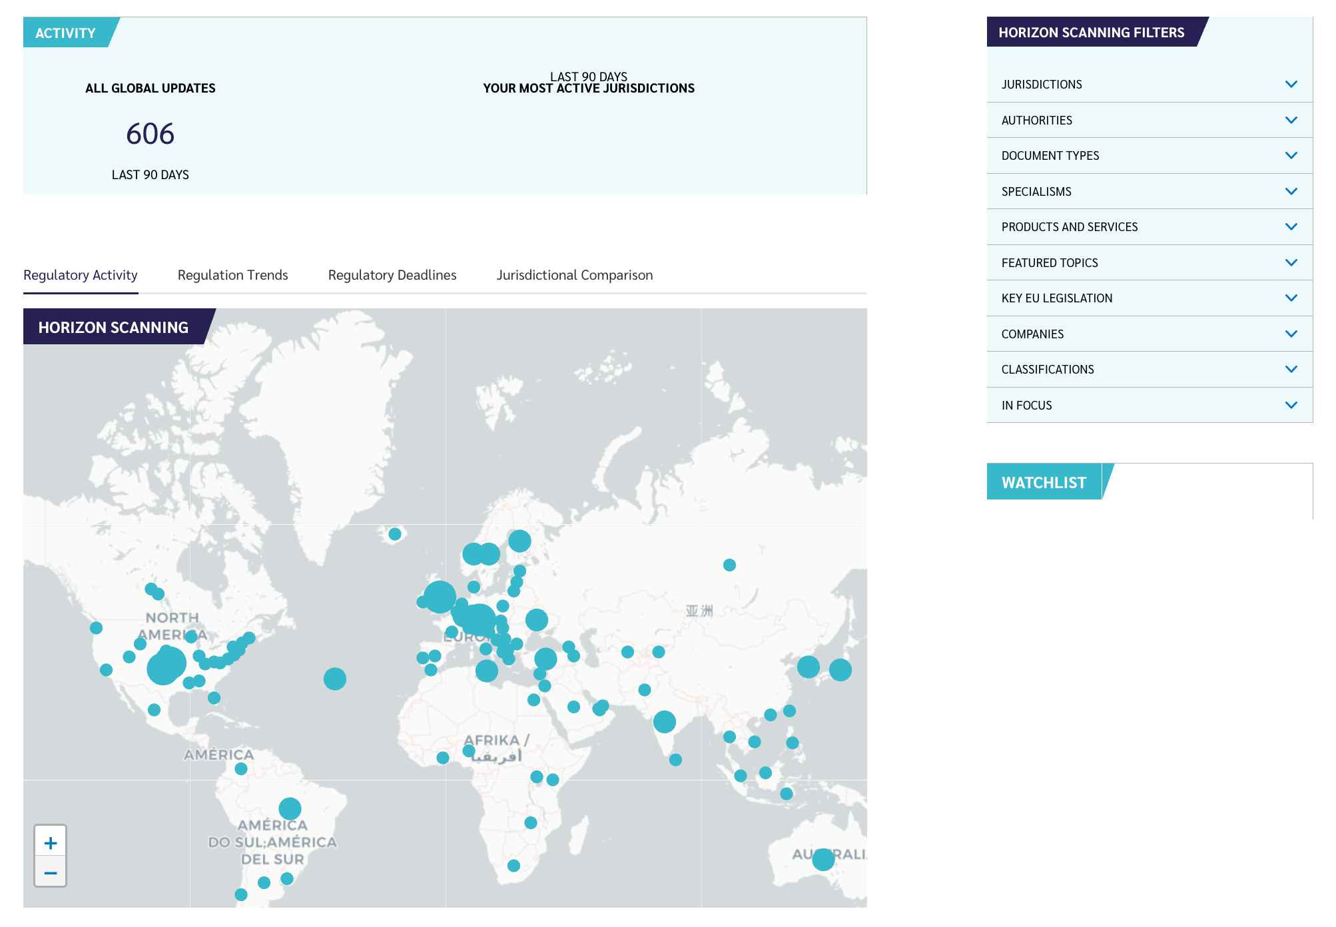The width and height of the screenshot is (1336, 927).
Task: Open Jurisdictional Comparison tab
Action: coord(574,275)
